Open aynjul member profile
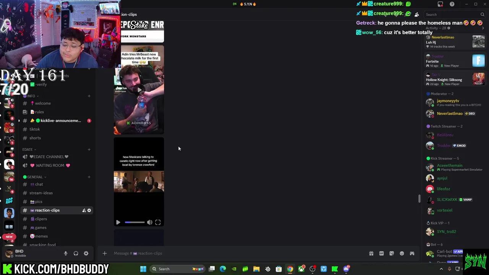The width and height of the screenshot is (489, 275). [x=455, y=178]
